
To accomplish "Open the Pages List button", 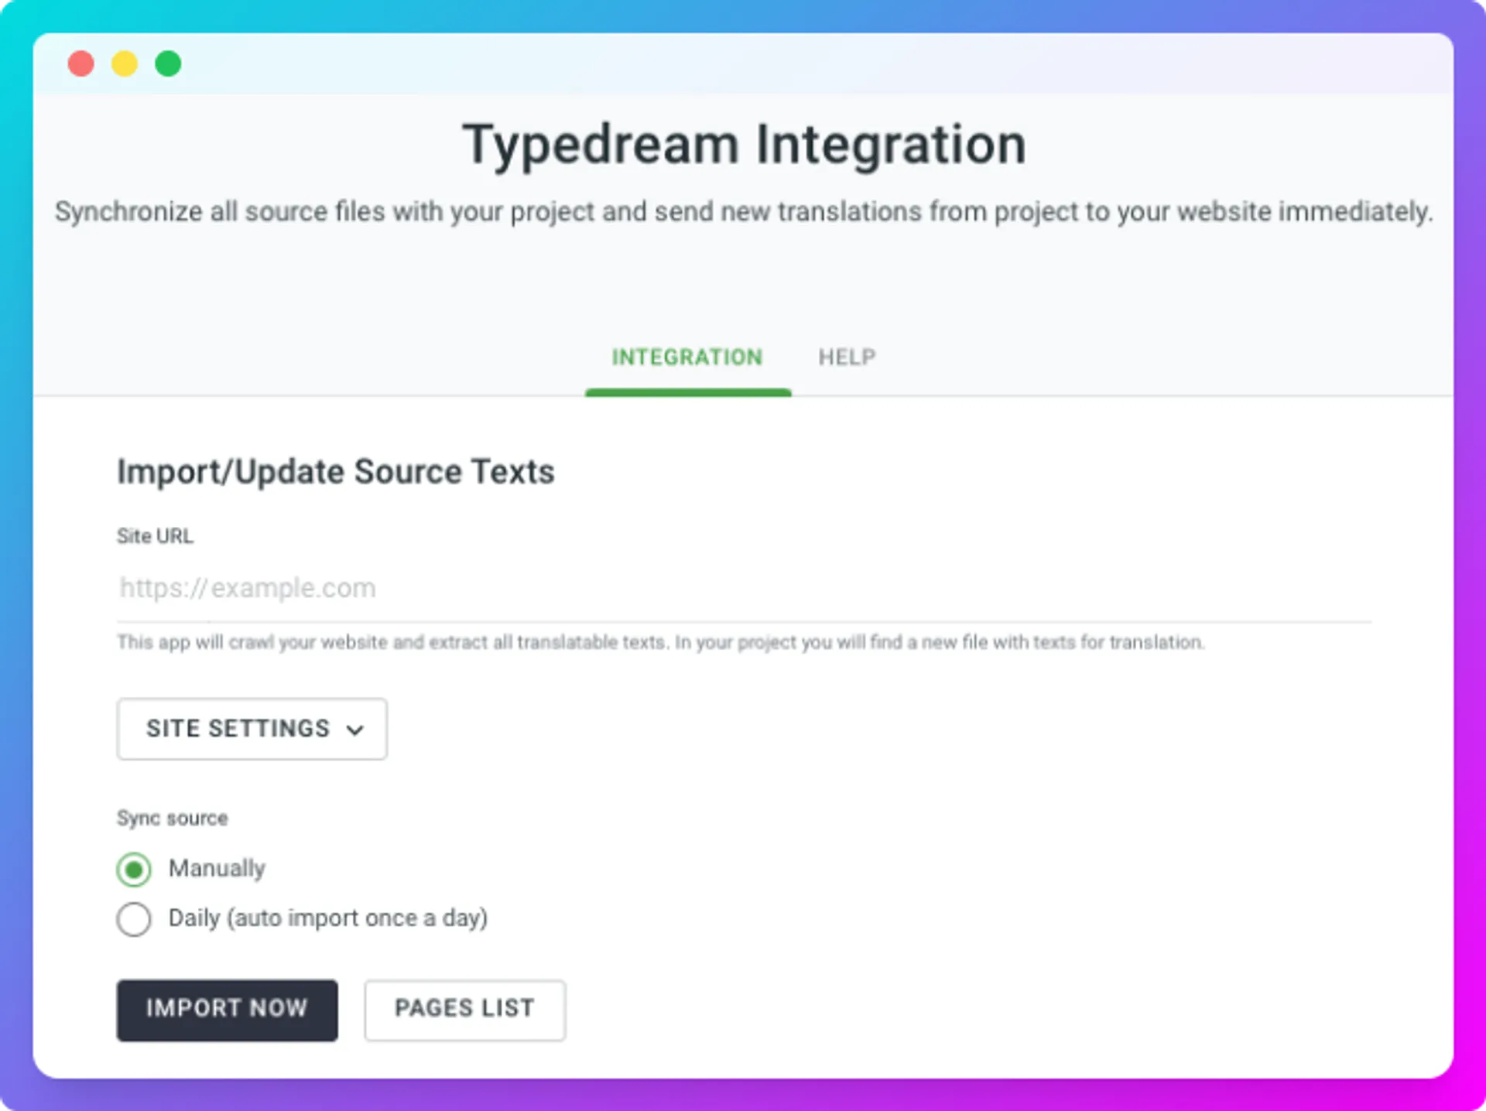I will (464, 1010).
